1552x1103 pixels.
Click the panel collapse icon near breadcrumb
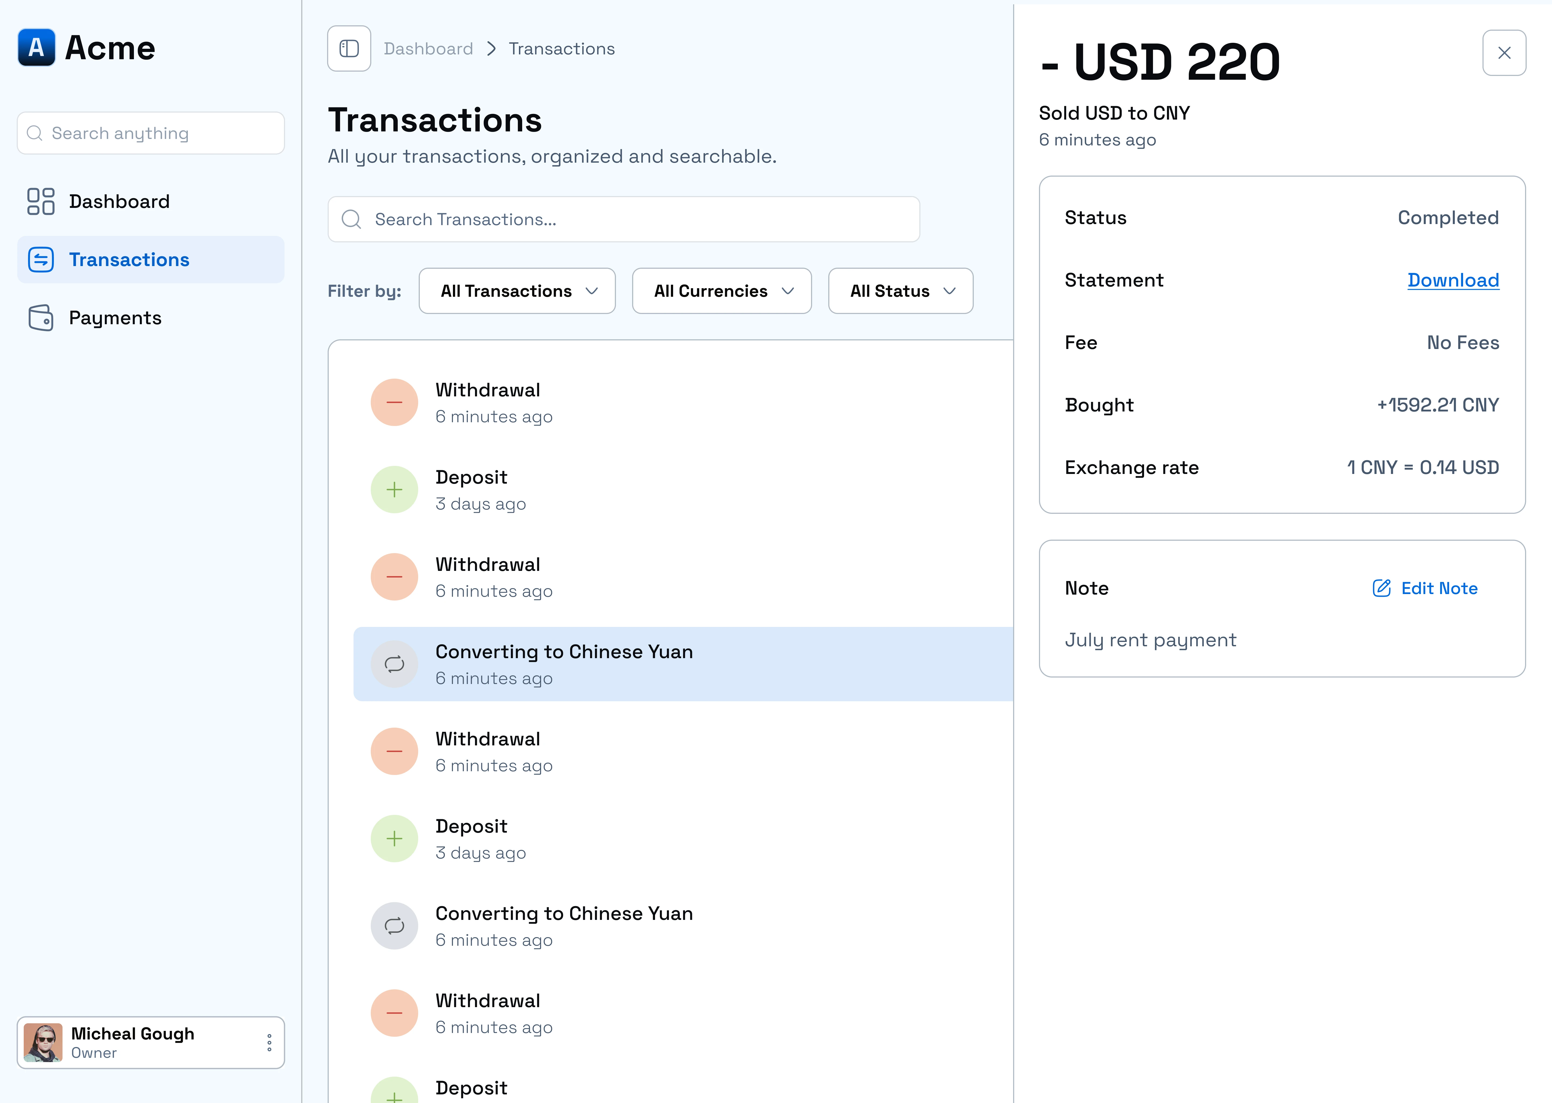349,48
